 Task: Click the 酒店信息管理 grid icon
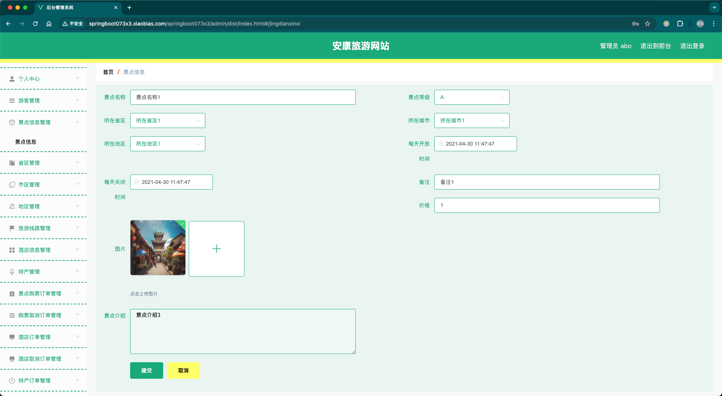[12, 250]
